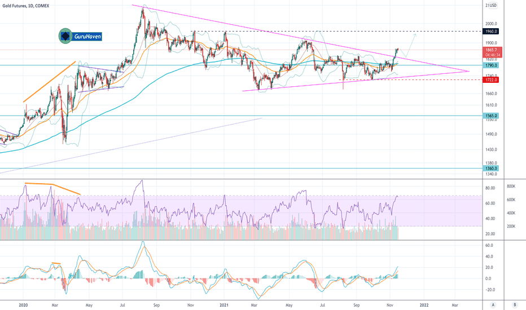
Task: Select the 1960.0 dark price label
Action: click(491, 31)
